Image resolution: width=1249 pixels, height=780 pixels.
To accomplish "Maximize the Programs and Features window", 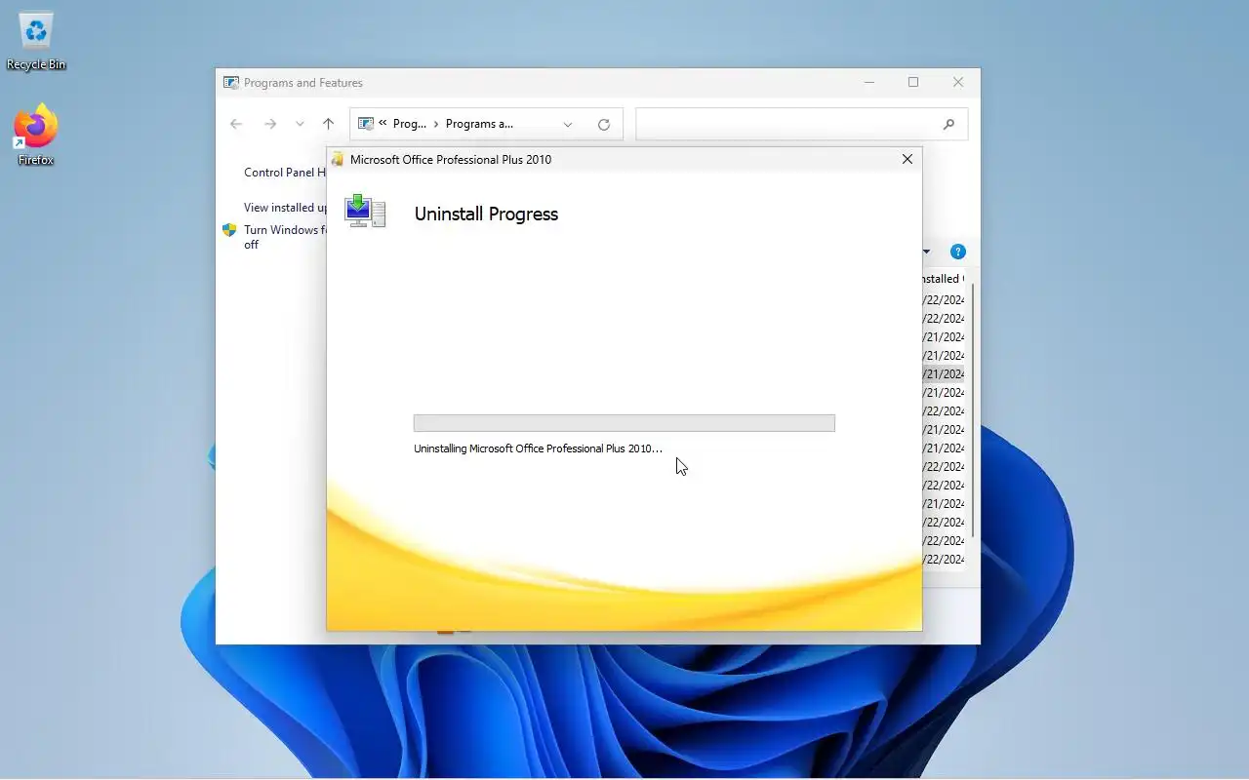I will 913,83.
